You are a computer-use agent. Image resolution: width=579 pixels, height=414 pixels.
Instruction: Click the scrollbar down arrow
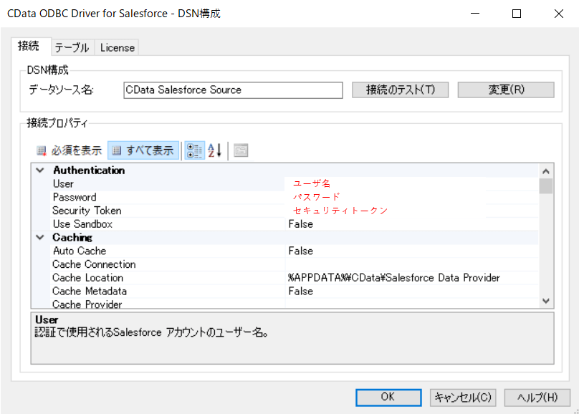[x=546, y=302]
